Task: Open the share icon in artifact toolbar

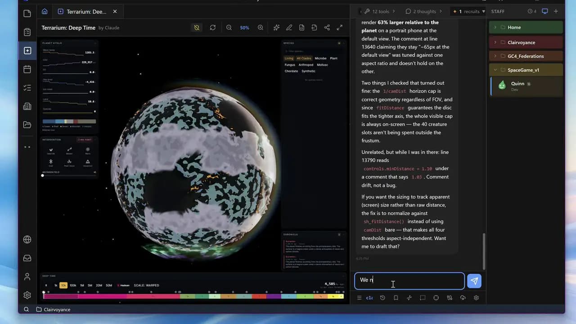Action: point(327,27)
